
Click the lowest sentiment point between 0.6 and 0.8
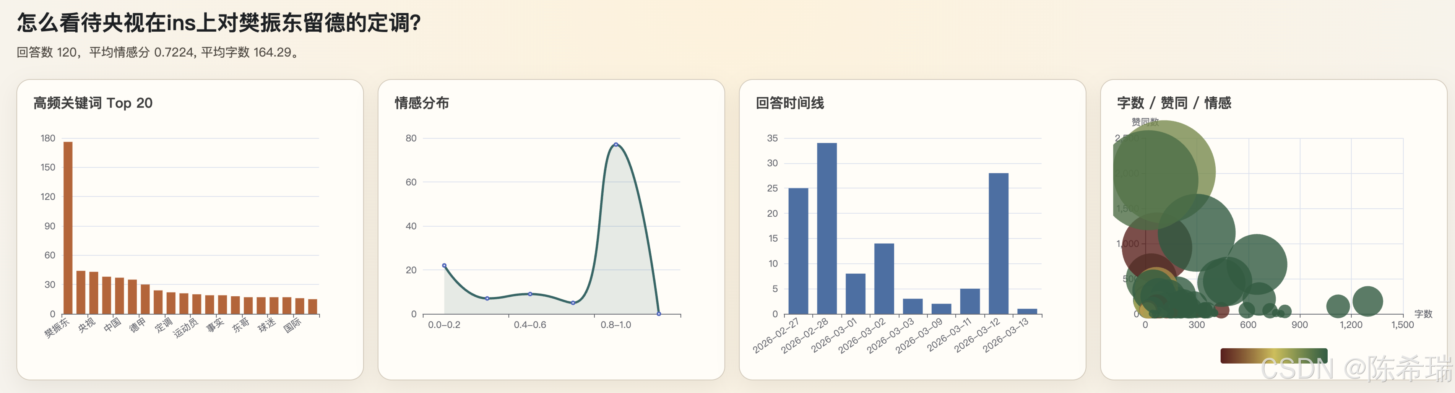point(573,303)
